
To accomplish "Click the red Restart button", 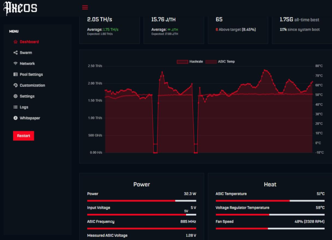I will pyautogui.click(x=23, y=136).
